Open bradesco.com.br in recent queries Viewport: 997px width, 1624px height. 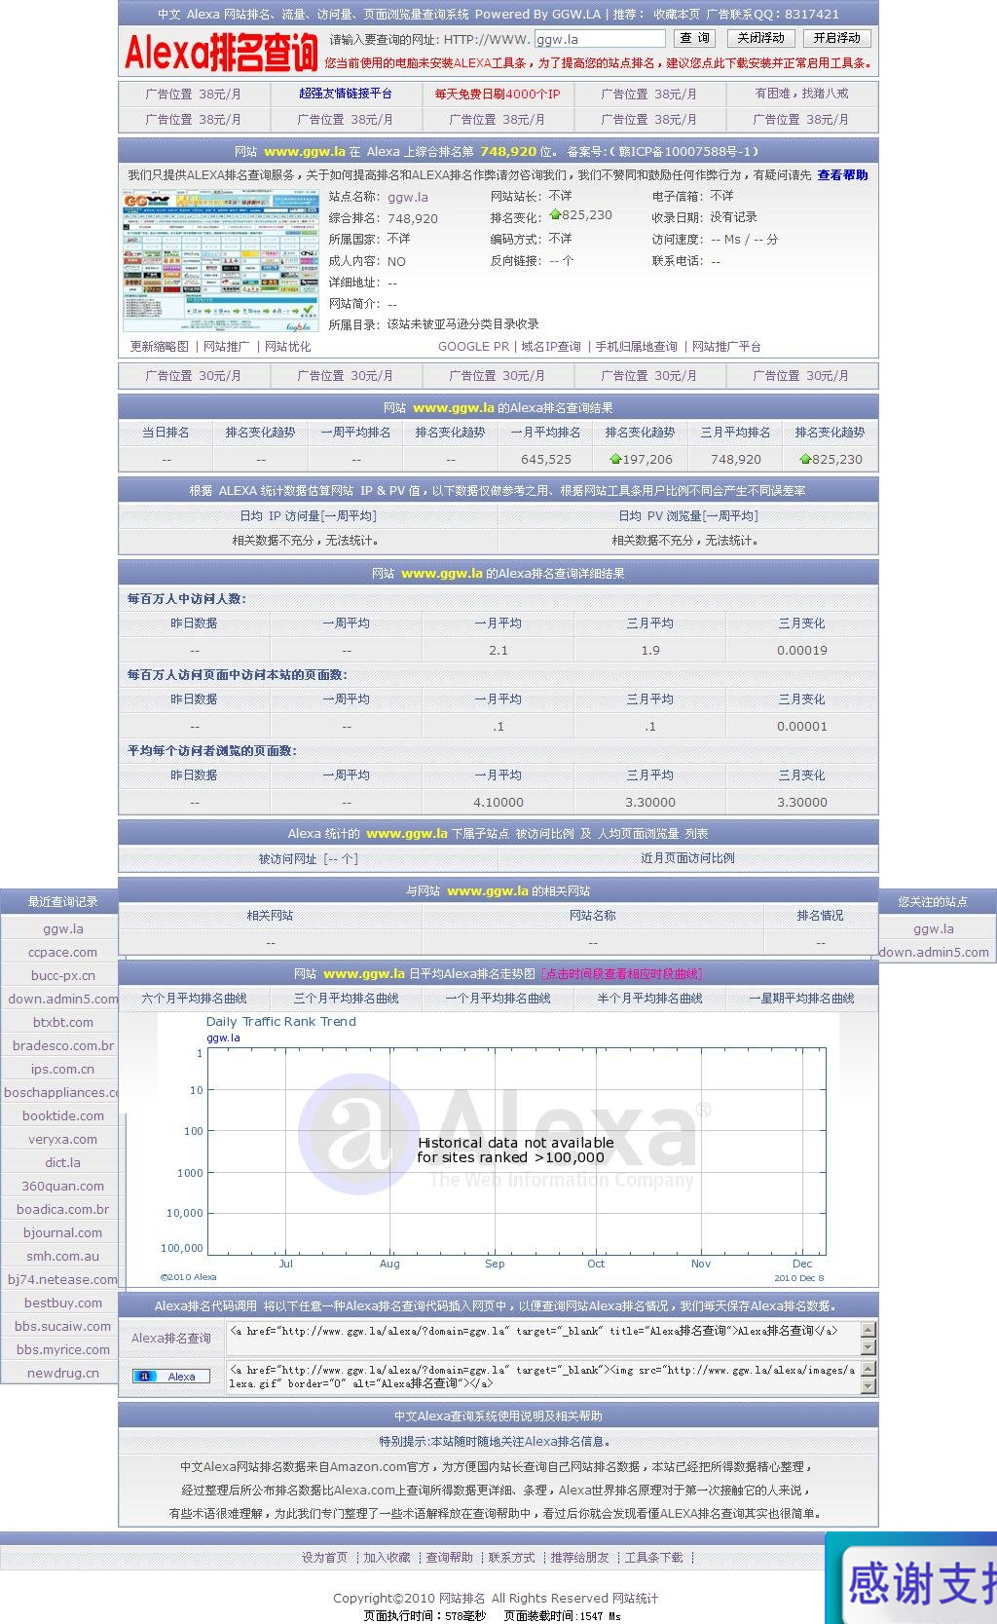(x=63, y=1046)
